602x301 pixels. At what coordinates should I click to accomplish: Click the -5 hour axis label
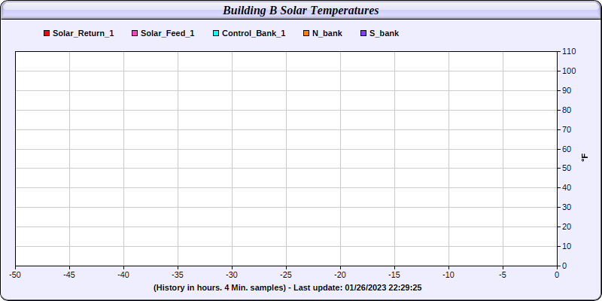click(503, 275)
